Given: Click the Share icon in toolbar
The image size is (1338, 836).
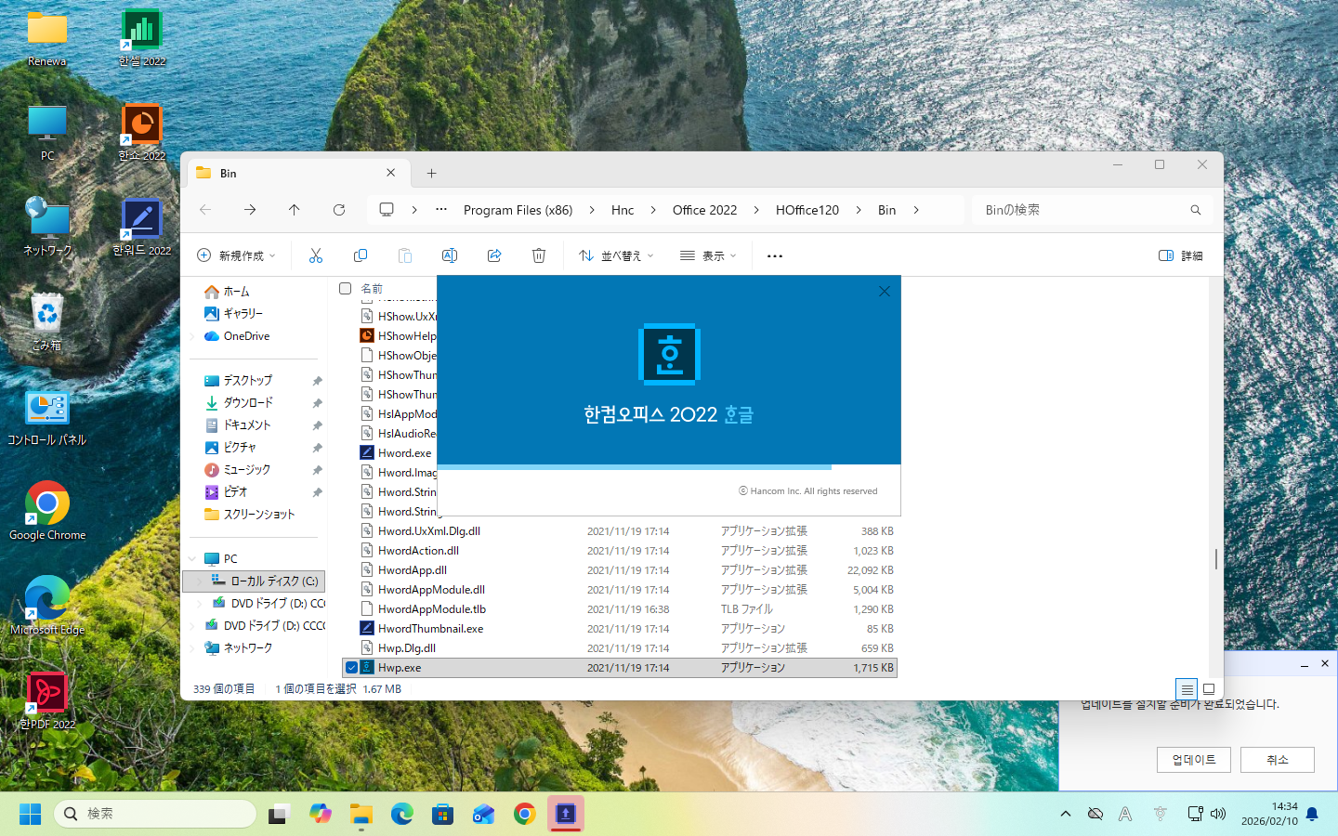Looking at the screenshot, I should click(x=494, y=255).
